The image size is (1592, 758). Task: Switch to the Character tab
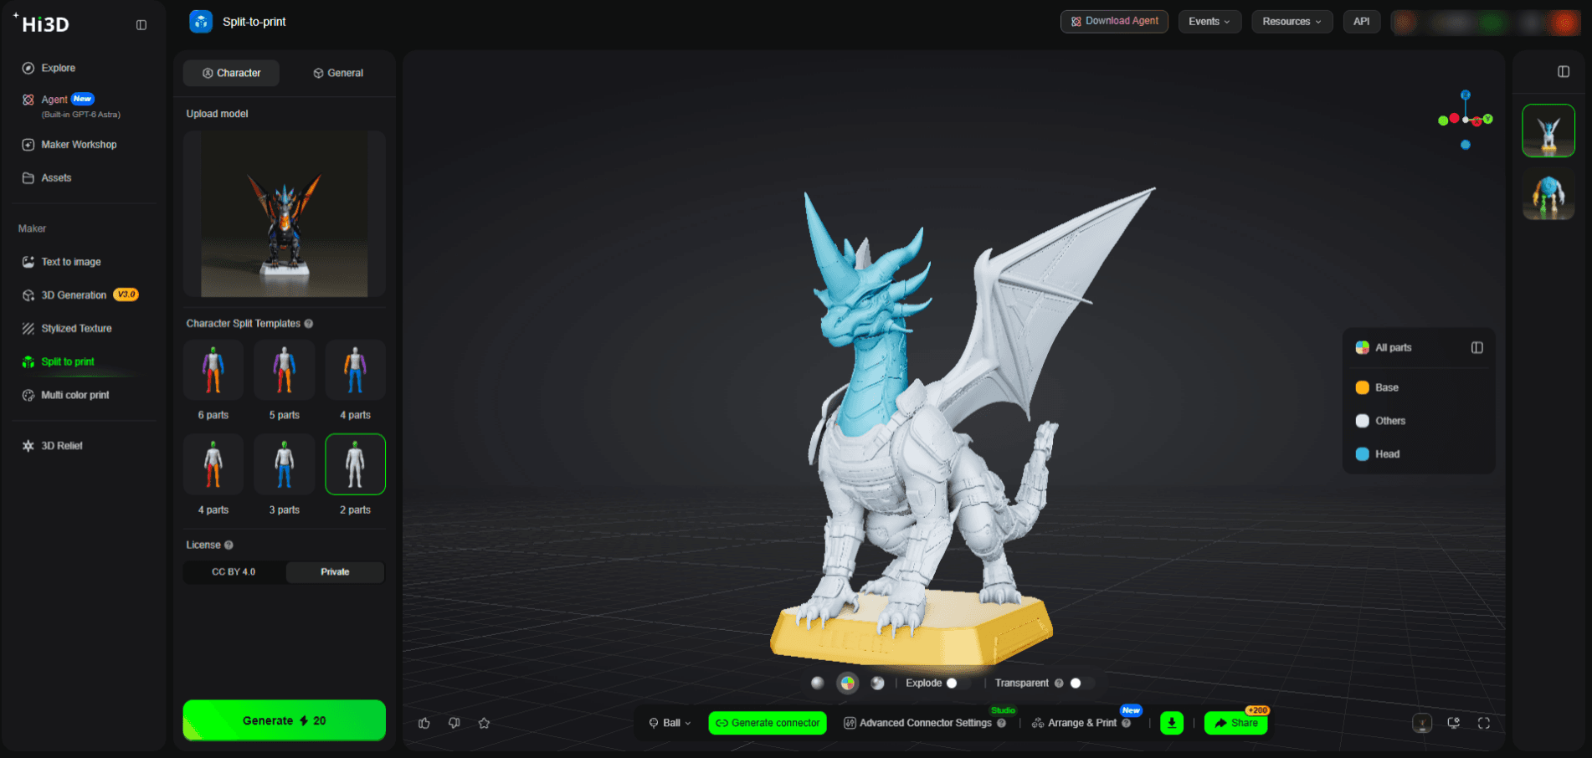tap(231, 73)
